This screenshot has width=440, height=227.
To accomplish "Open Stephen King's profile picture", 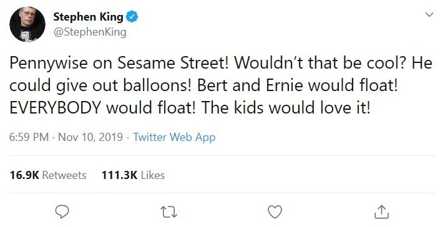I will click(27, 24).
